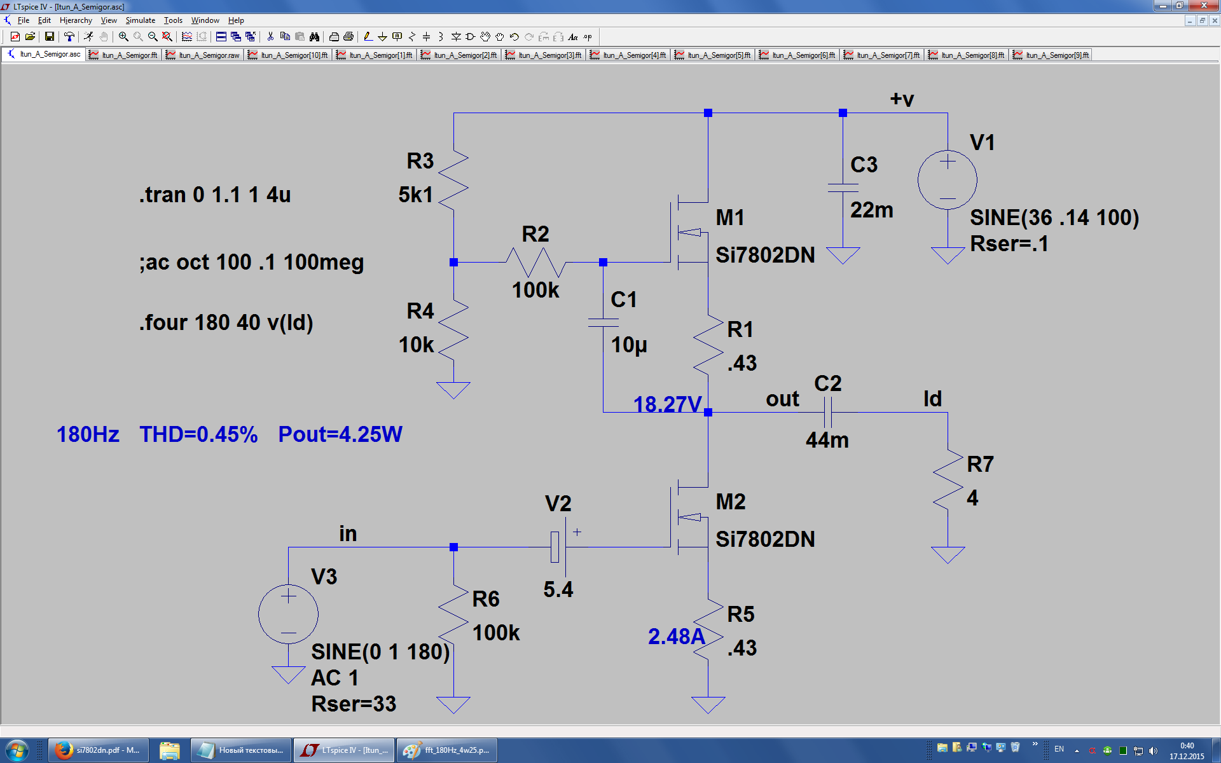Open the Hierarchy menu
This screenshot has height=763, width=1221.
click(x=76, y=20)
